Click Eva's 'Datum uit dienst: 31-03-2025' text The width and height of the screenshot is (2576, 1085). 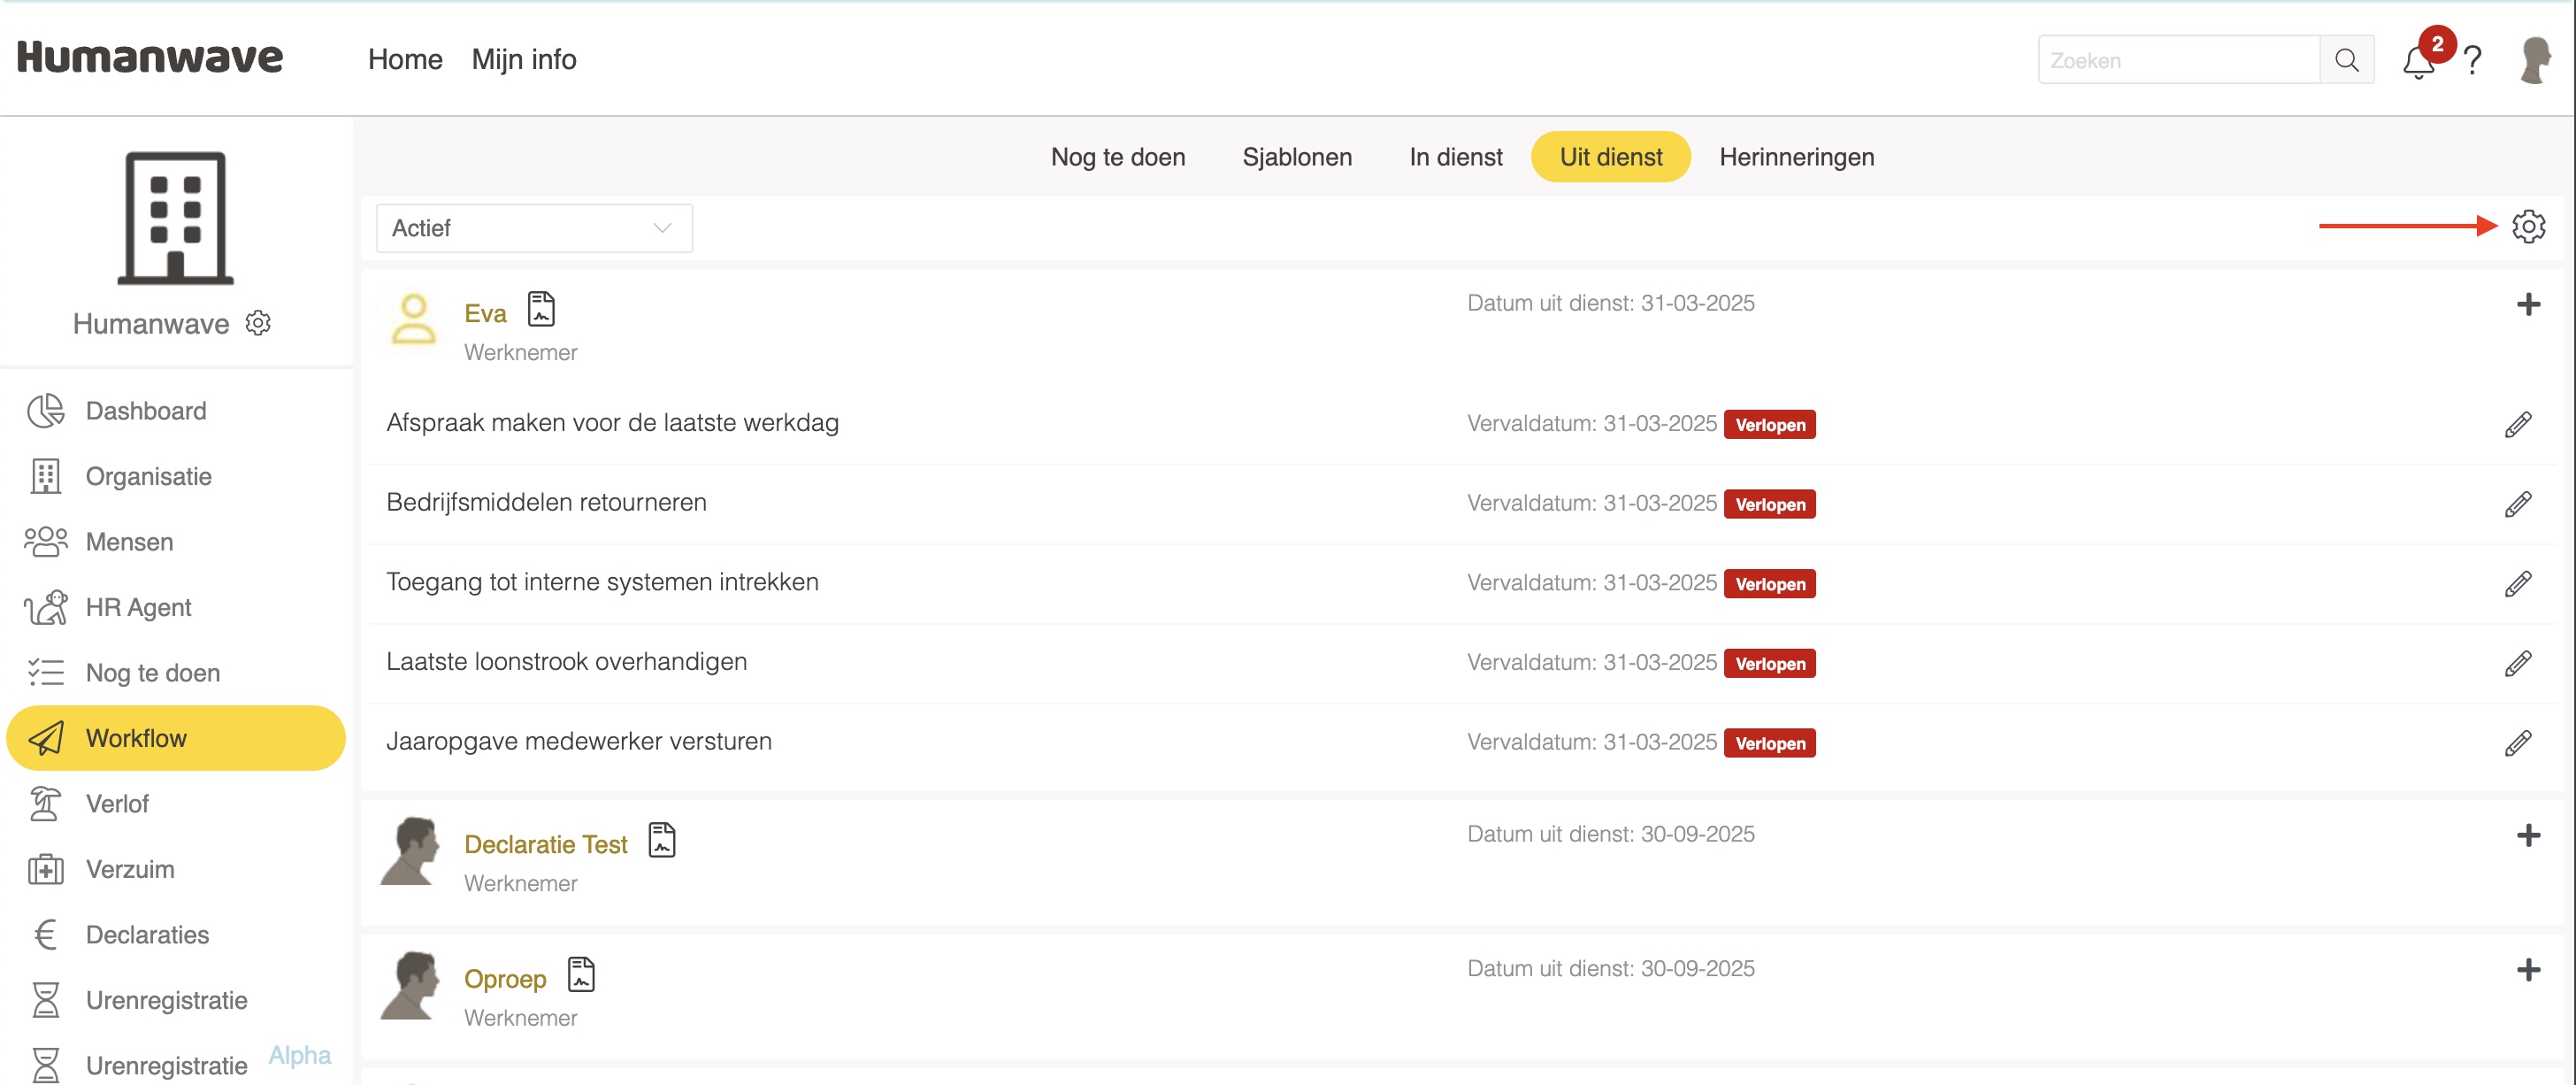[1610, 303]
